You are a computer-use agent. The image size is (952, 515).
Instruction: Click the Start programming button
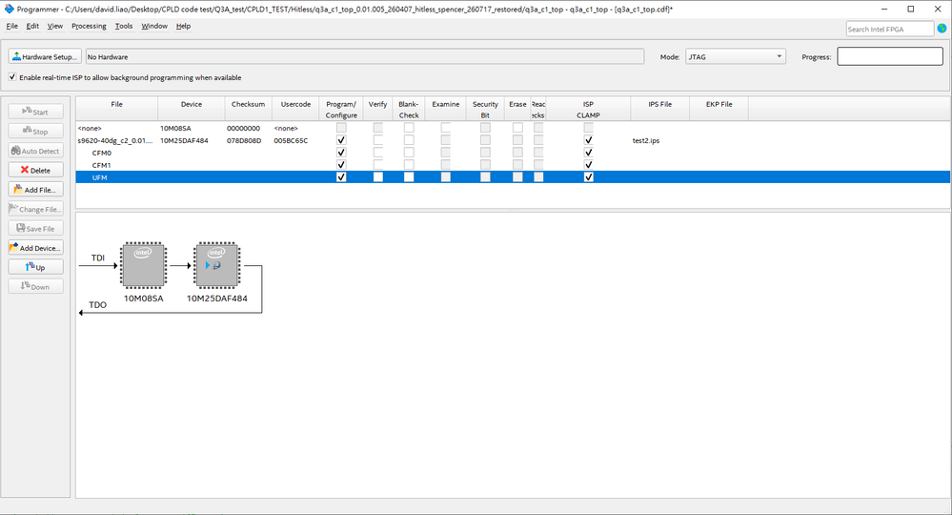click(36, 112)
